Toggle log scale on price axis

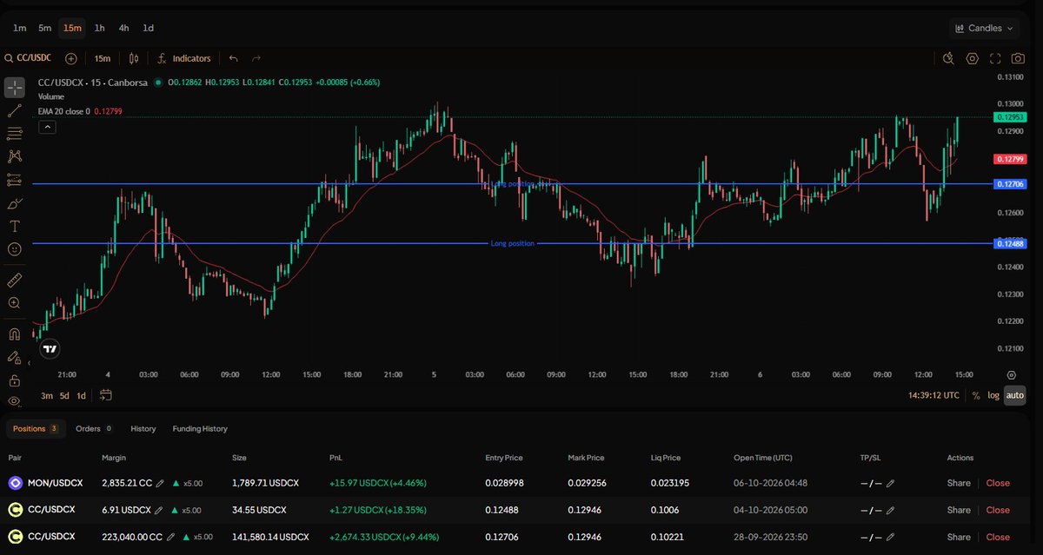pos(993,395)
